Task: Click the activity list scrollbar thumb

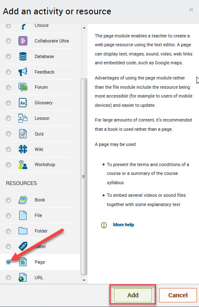Action: coord(84,177)
